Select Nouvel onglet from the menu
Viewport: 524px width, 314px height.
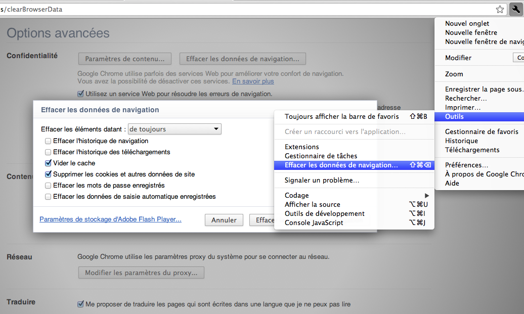467,24
